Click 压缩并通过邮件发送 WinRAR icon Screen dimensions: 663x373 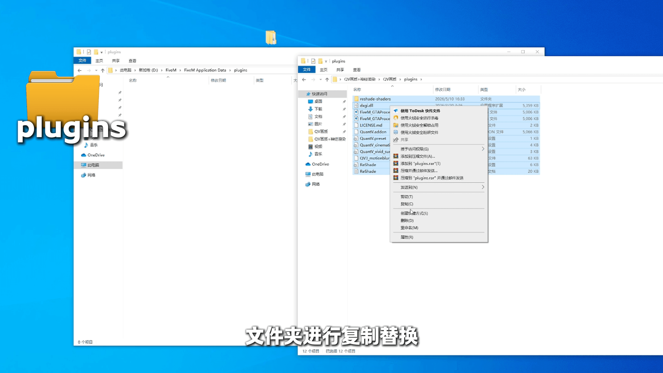pyautogui.click(x=396, y=170)
